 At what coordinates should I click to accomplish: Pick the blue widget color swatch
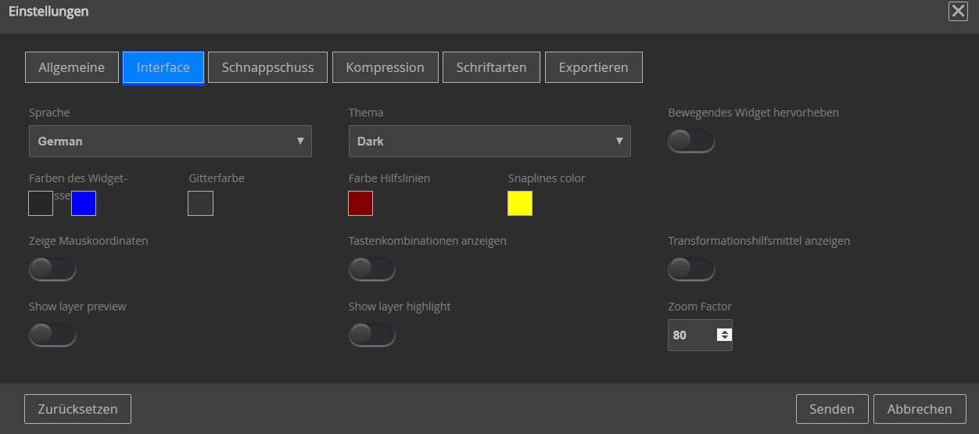pyautogui.click(x=84, y=203)
